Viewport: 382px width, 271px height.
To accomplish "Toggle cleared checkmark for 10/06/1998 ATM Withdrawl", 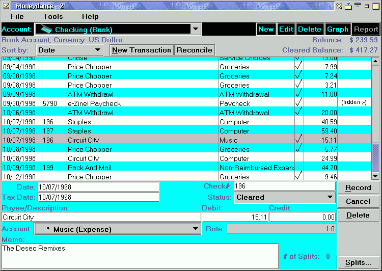I will [299, 112].
